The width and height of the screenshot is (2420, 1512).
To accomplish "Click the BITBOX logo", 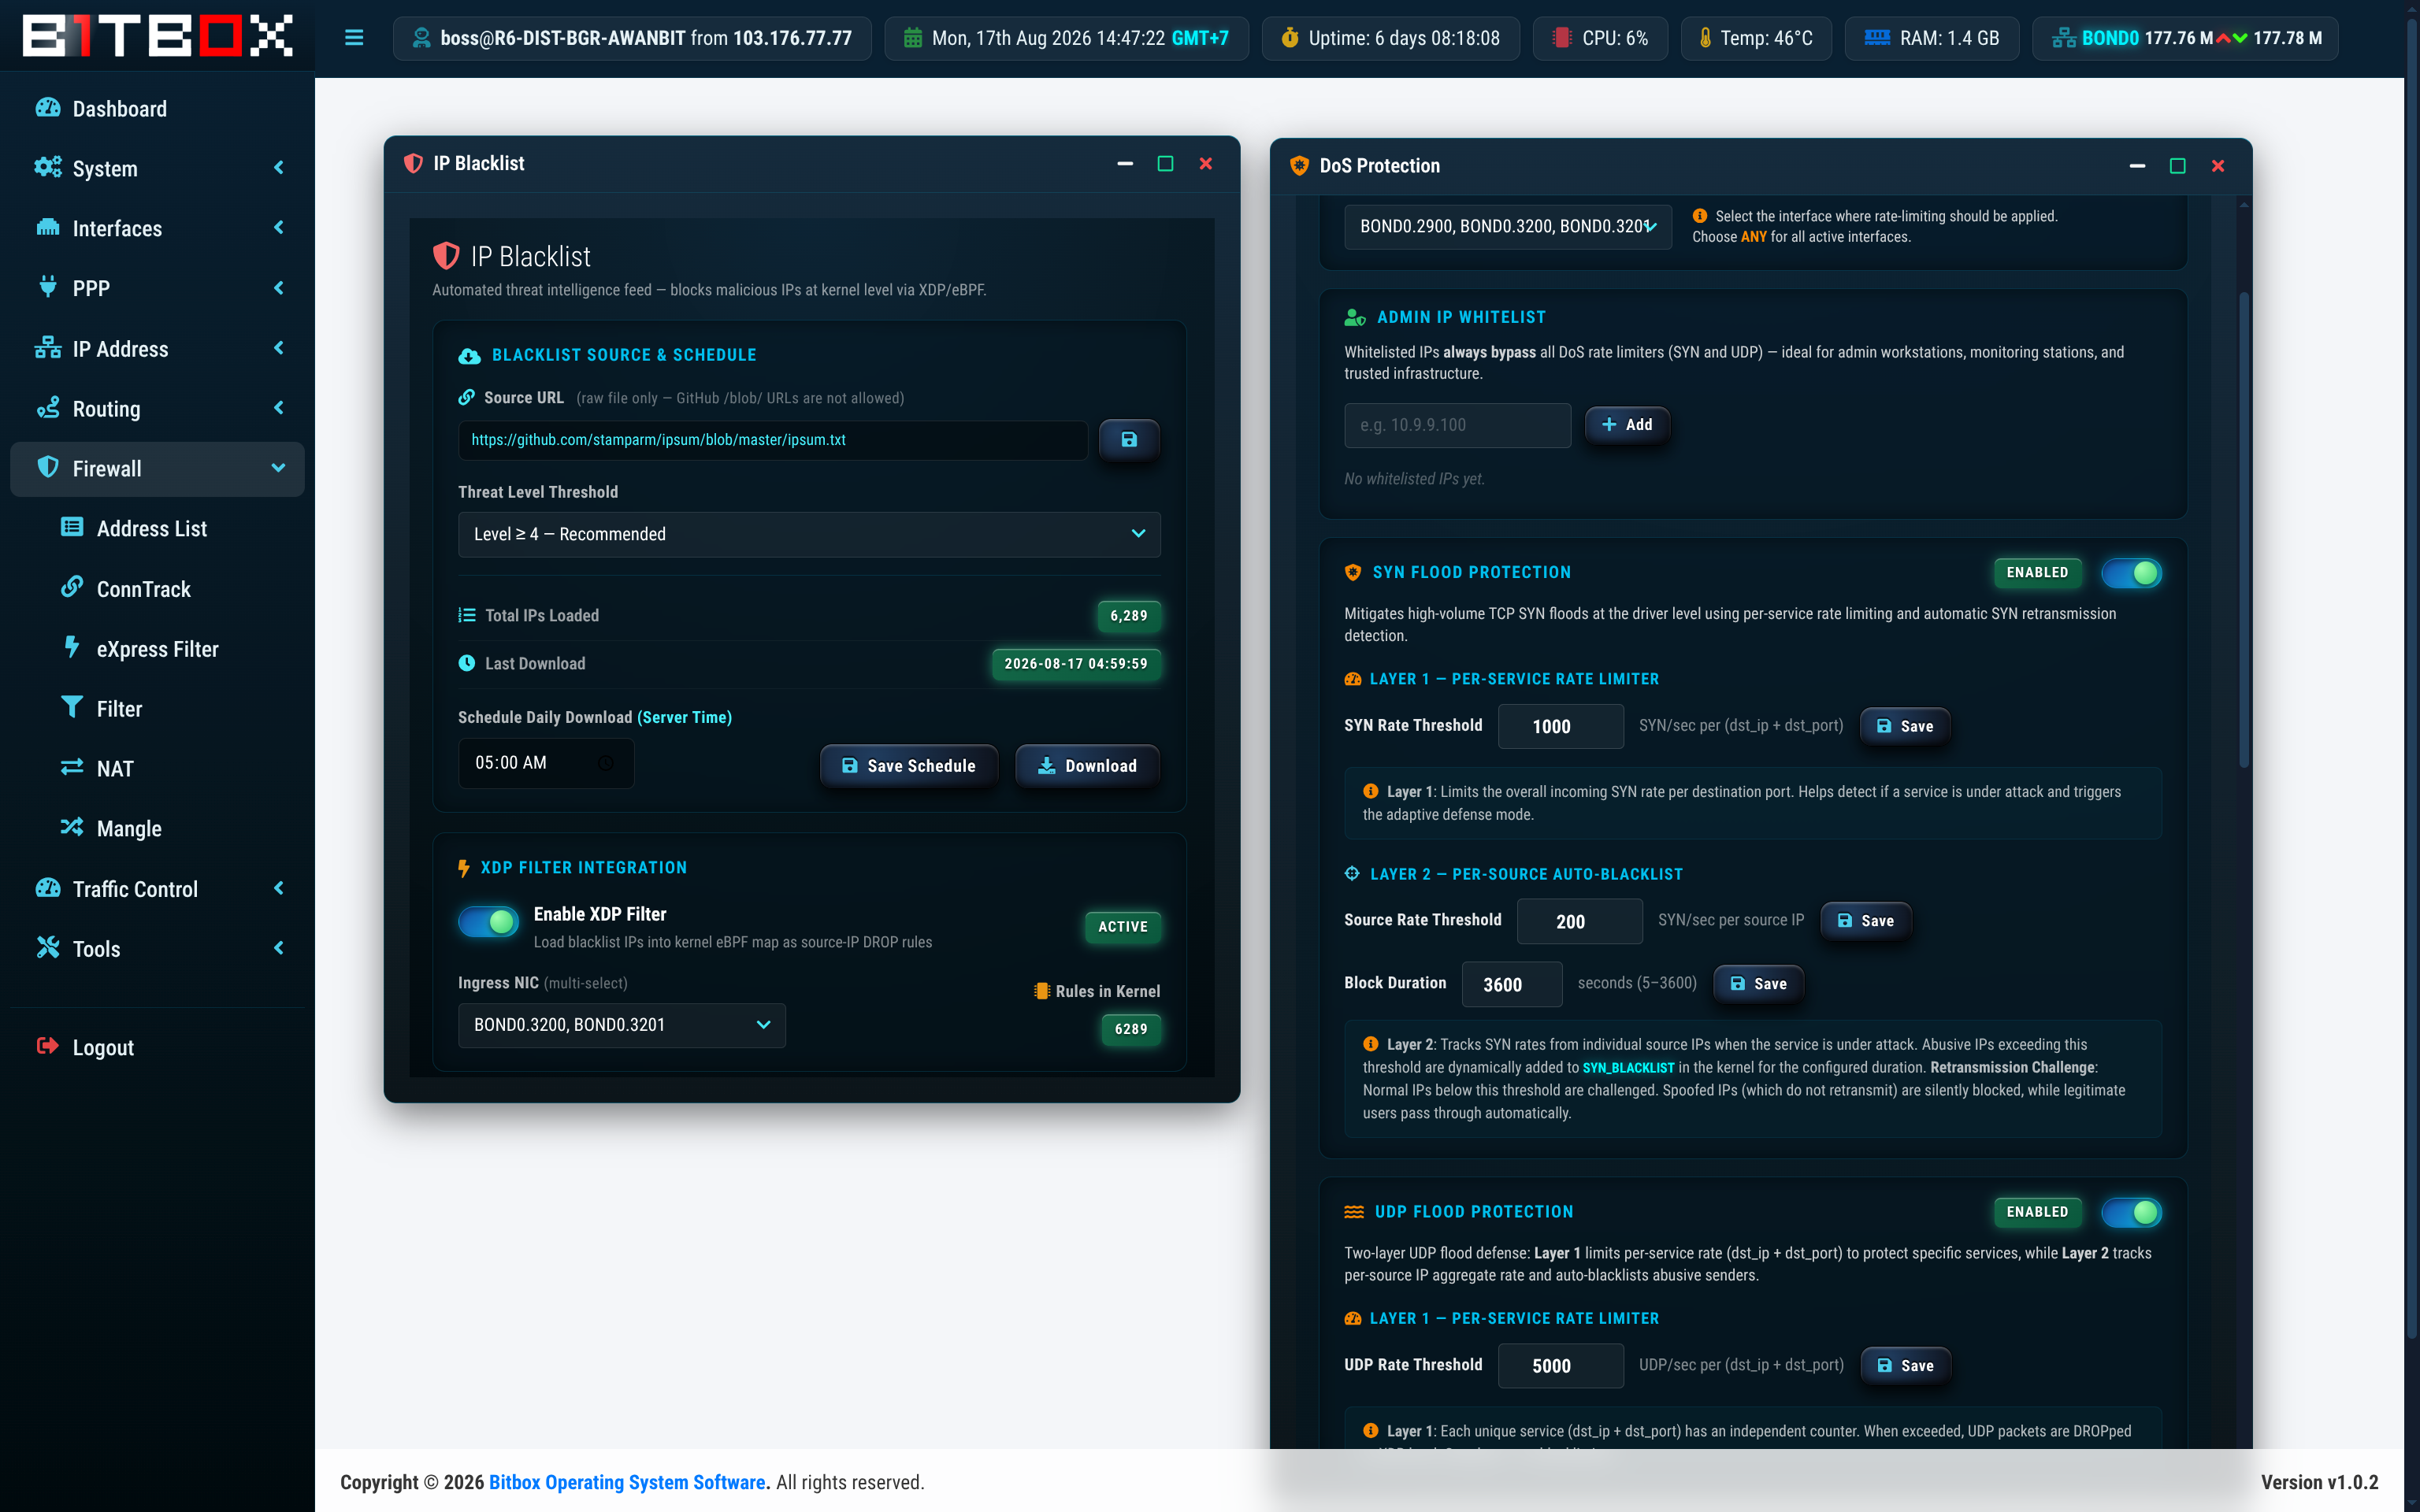I will click(x=157, y=36).
